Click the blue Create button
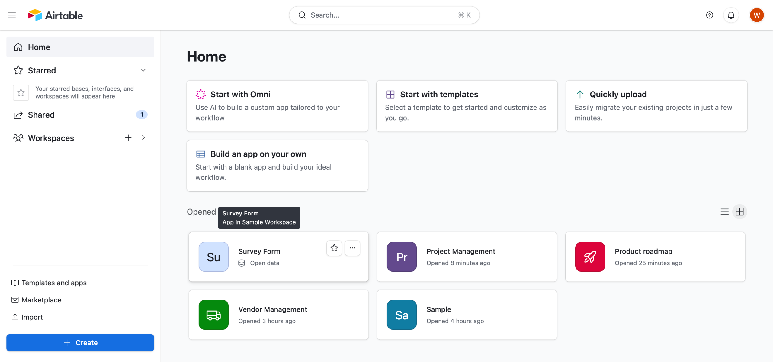Screen dimensions: 773x362 (x=80, y=343)
